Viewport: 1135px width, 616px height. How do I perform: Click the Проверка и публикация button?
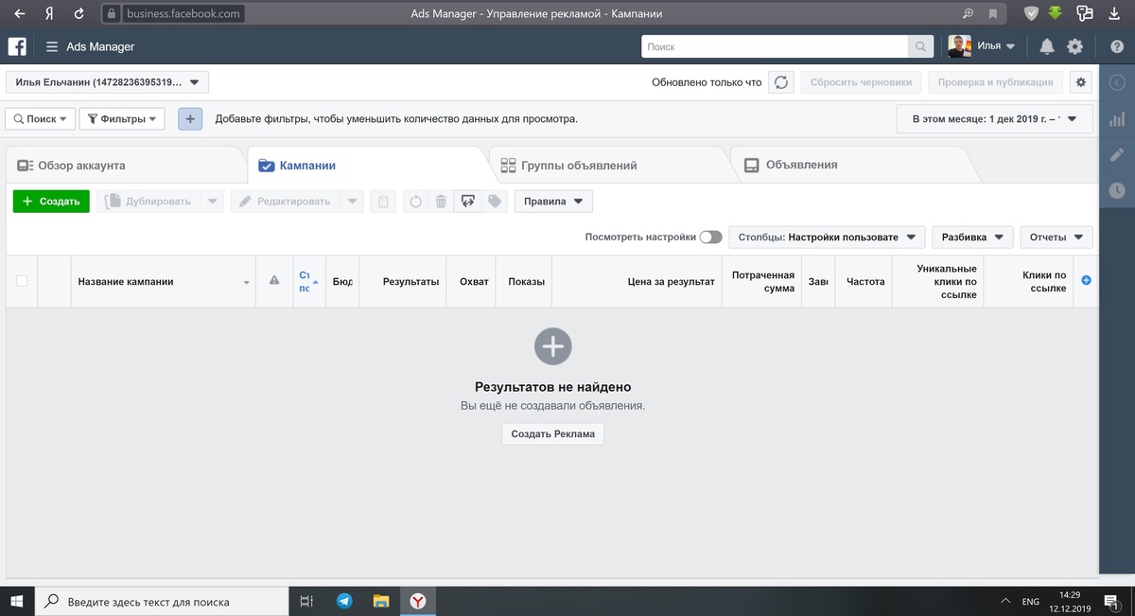(995, 82)
